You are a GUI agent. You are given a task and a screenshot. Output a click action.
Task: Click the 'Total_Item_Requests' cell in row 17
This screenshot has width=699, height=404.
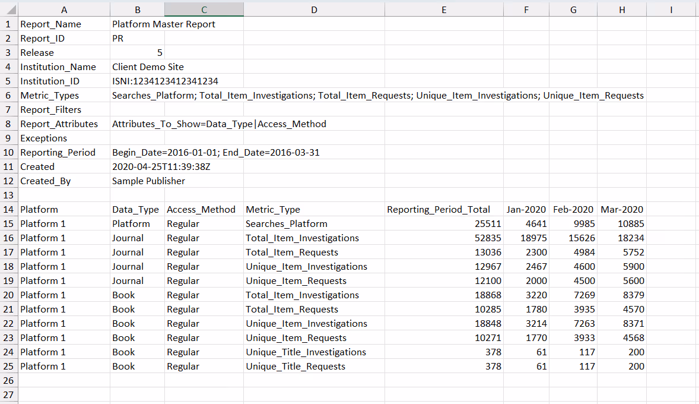(314, 252)
